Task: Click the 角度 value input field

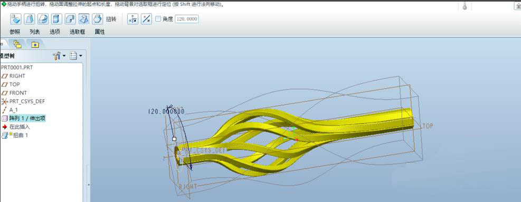Action: [x=187, y=19]
